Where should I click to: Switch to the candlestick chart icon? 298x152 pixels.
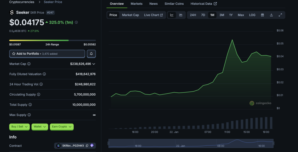click(181, 15)
